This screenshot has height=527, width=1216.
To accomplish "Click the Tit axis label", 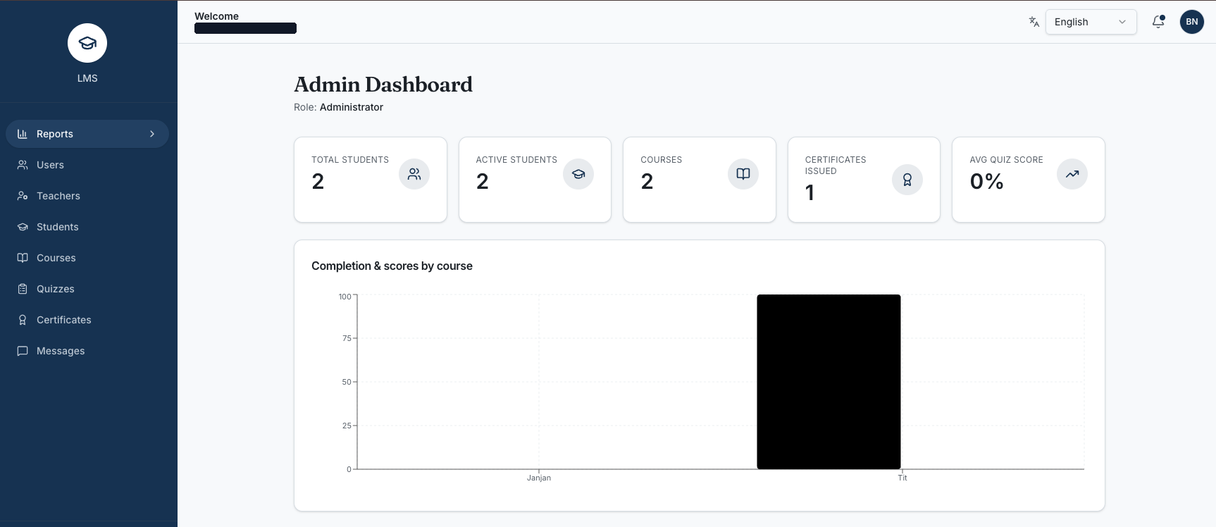I will click(902, 478).
